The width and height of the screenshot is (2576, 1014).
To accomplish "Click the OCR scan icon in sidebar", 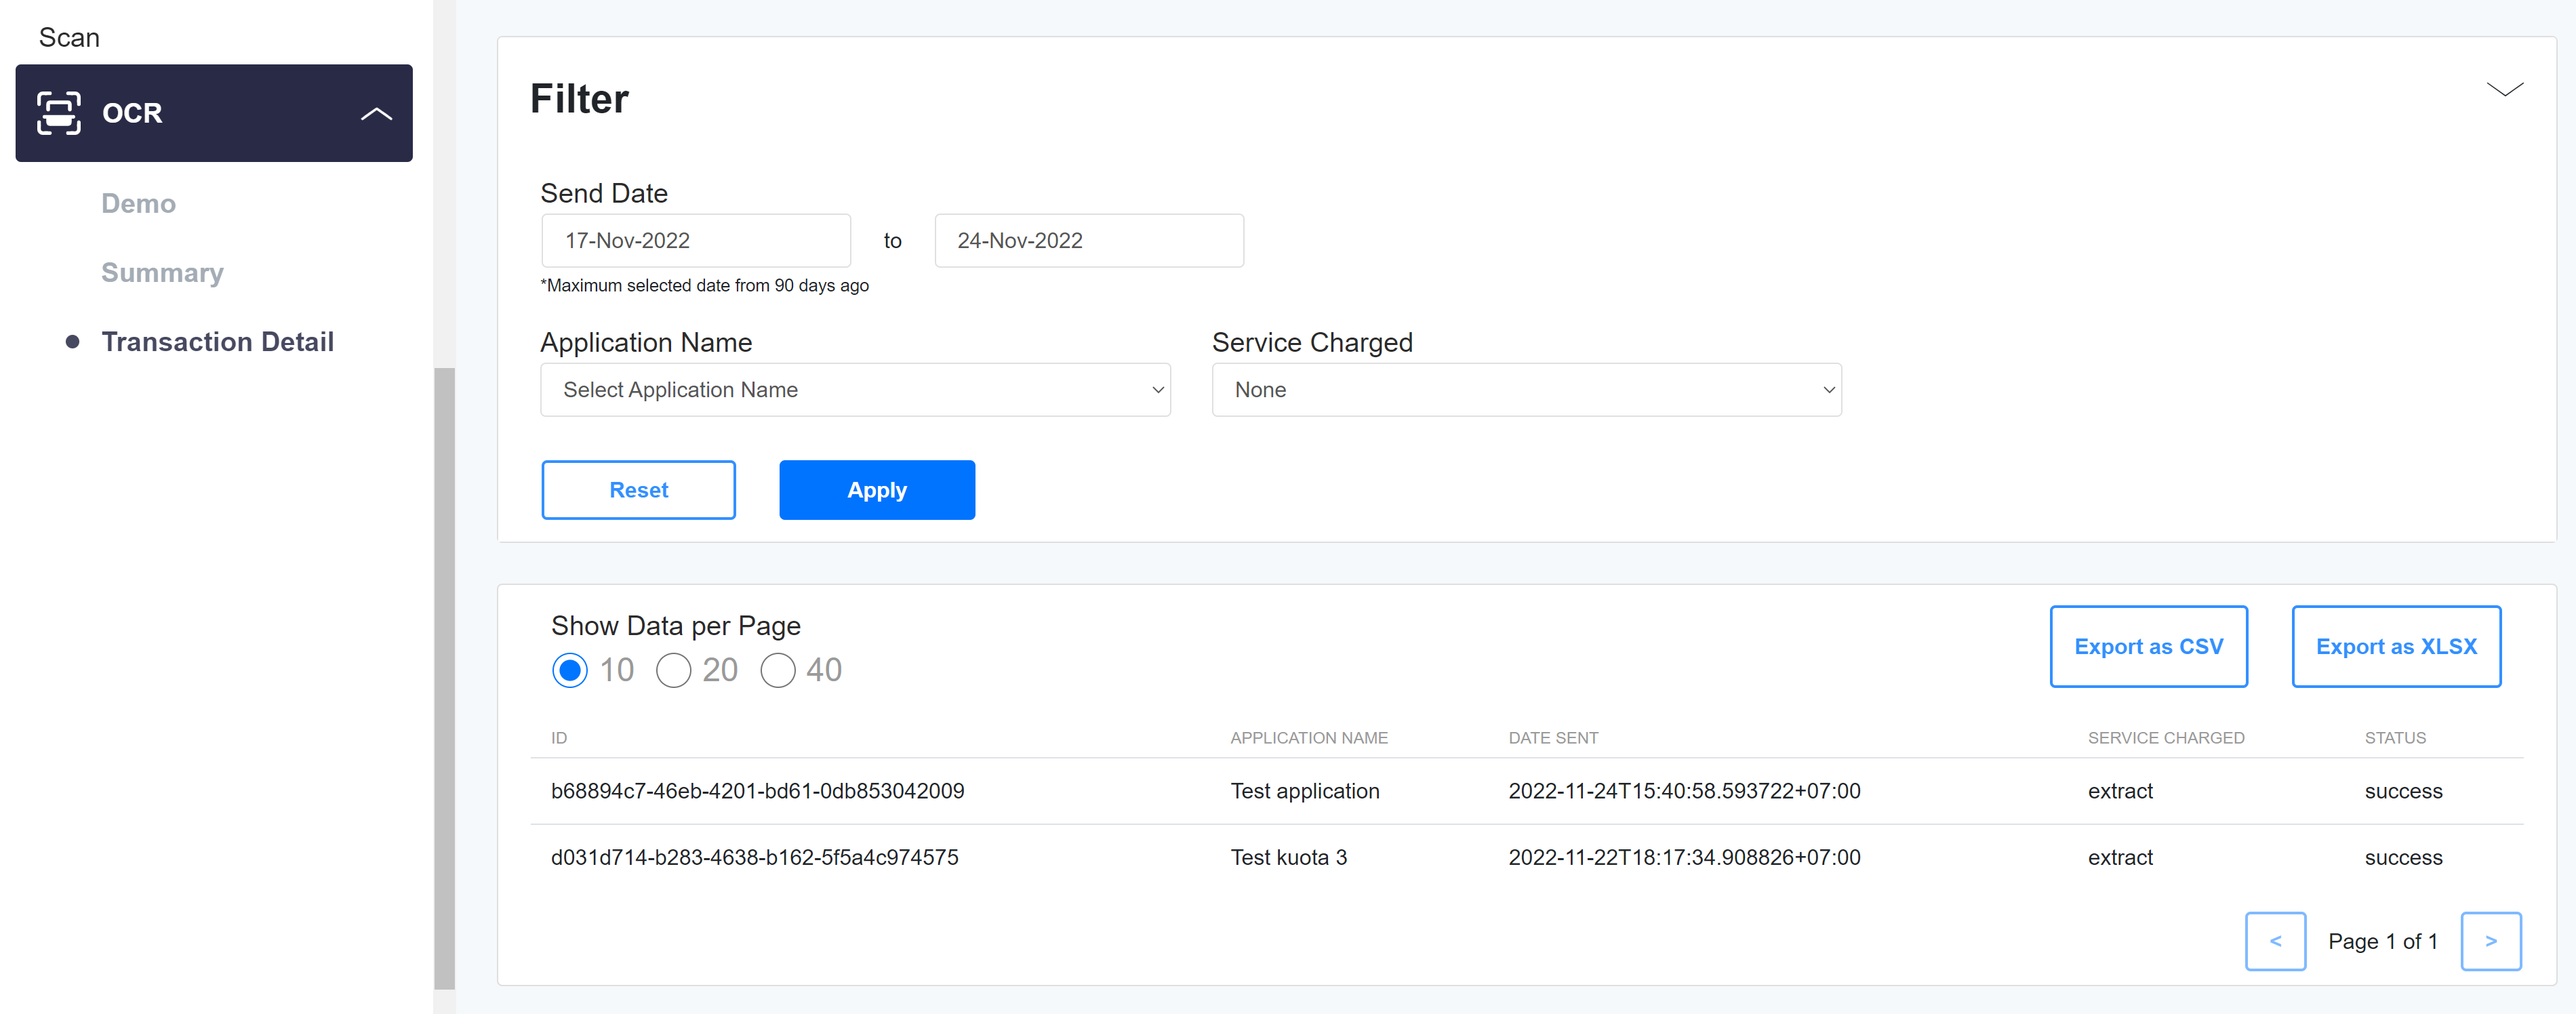I will (x=58, y=113).
